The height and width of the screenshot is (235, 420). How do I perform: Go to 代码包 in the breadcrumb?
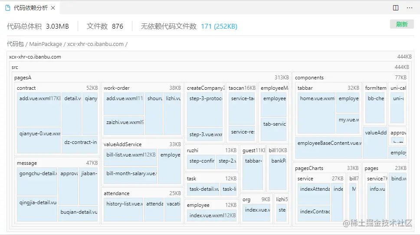coord(15,44)
